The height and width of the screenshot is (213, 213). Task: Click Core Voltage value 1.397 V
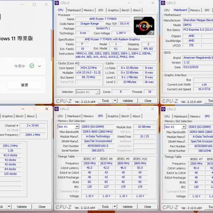click(x=121, y=33)
